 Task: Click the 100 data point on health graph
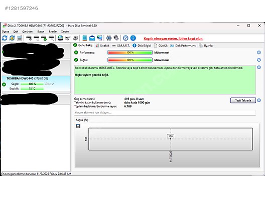171,138
